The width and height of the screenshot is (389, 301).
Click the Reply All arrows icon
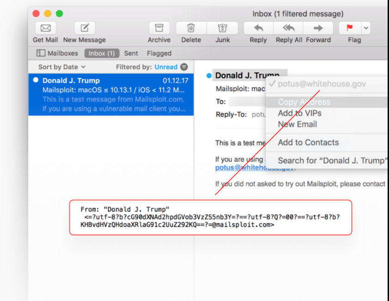pos(289,28)
